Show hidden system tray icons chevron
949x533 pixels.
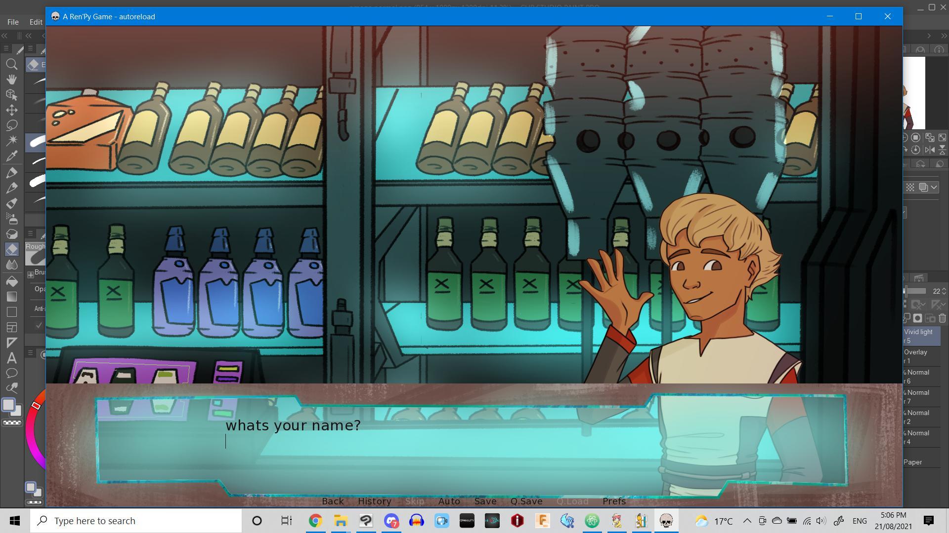747,521
